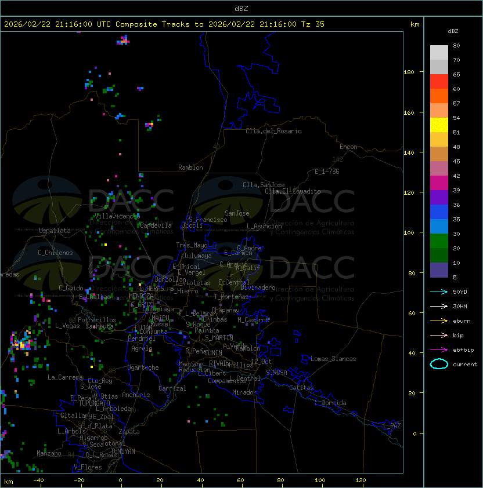Screen dimensions: 483x488
Task: Click the '120' tick on the horizontal axis
Action: pyautogui.click(x=361, y=480)
